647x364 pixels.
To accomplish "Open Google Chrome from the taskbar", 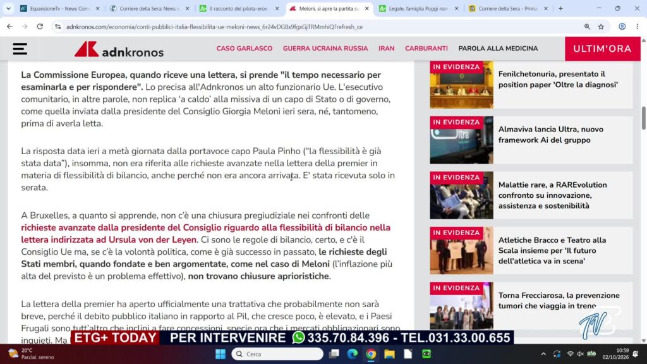I will 371,354.
